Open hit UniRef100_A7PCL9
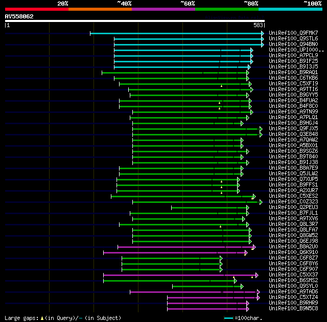 tap(293, 55)
